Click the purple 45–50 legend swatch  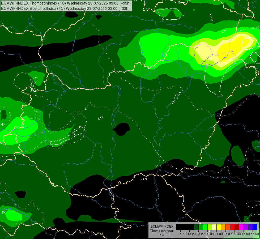tap(246, 227)
